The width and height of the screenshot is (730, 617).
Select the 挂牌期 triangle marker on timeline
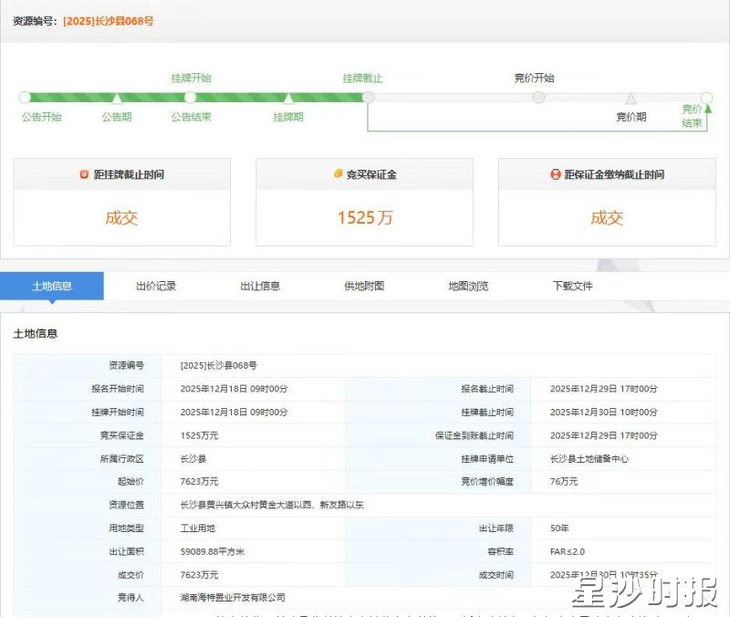[288, 98]
